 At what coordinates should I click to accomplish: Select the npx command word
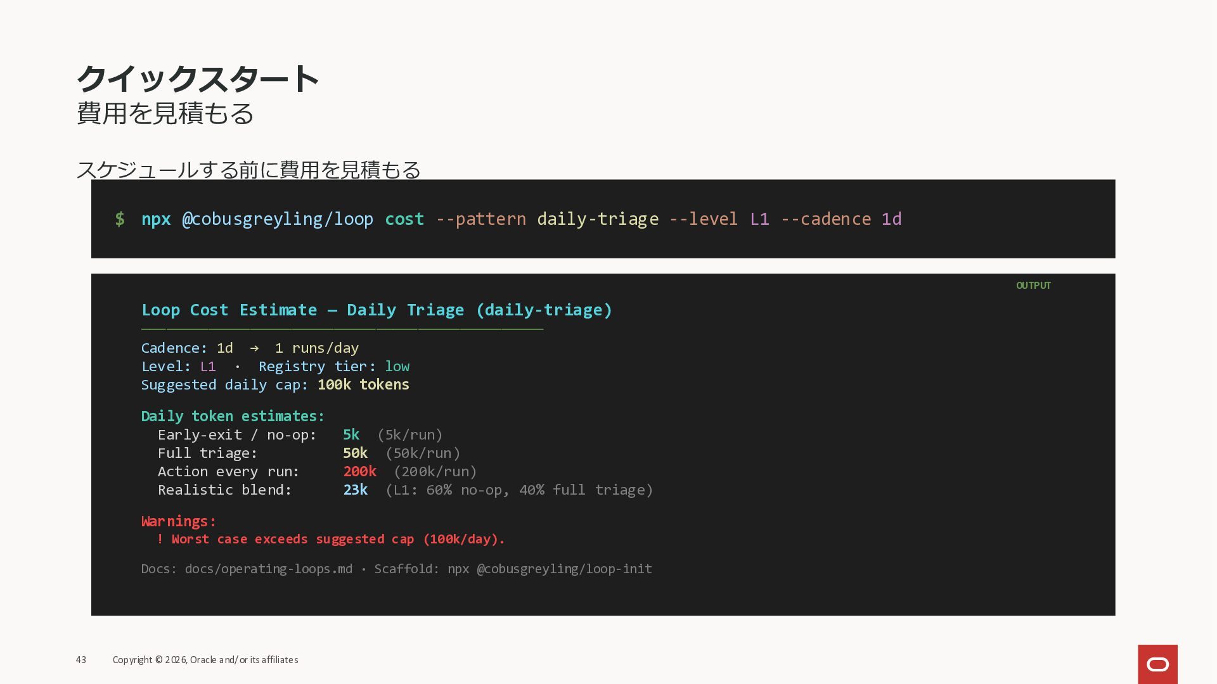[x=156, y=220]
